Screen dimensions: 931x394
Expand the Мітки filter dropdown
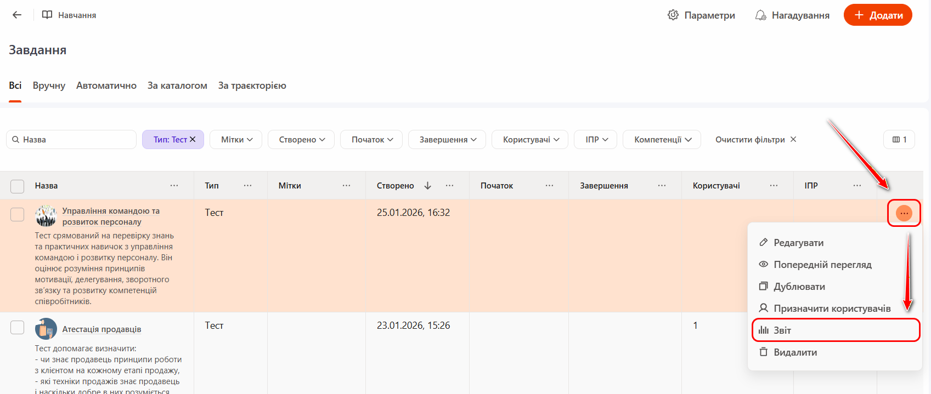pyautogui.click(x=236, y=140)
